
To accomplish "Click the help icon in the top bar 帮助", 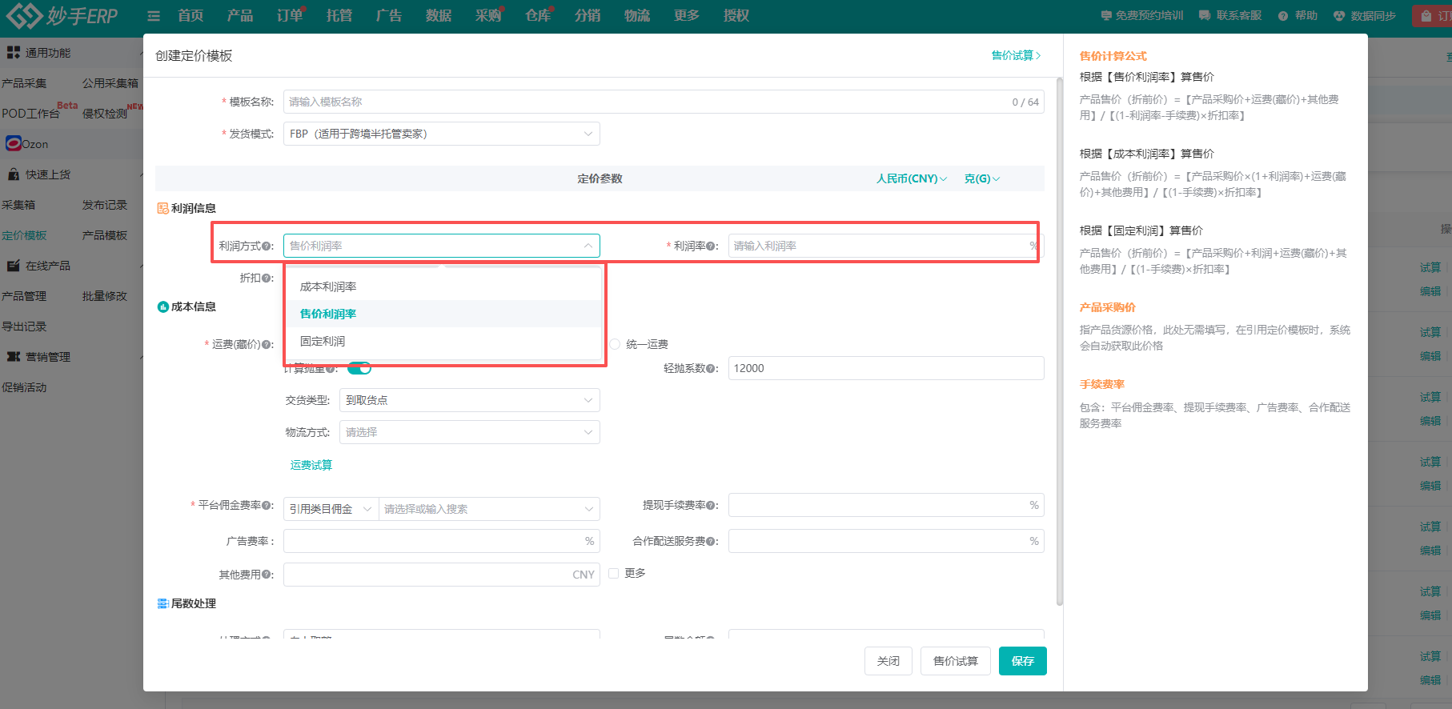I will (1283, 16).
